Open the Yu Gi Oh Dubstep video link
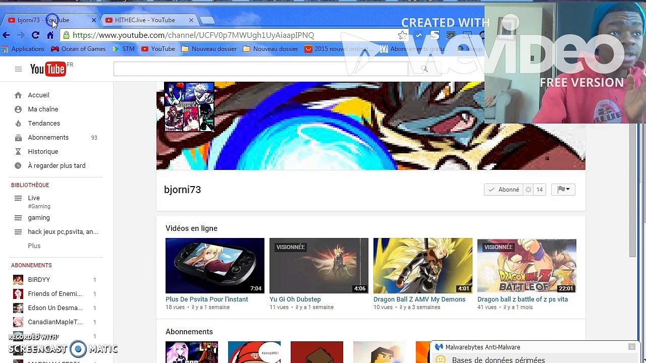This screenshot has height=363, width=646. pyautogui.click(x=295, y=299)
